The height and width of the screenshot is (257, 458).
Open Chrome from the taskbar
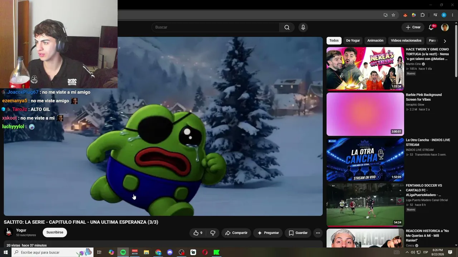[158, 252]
